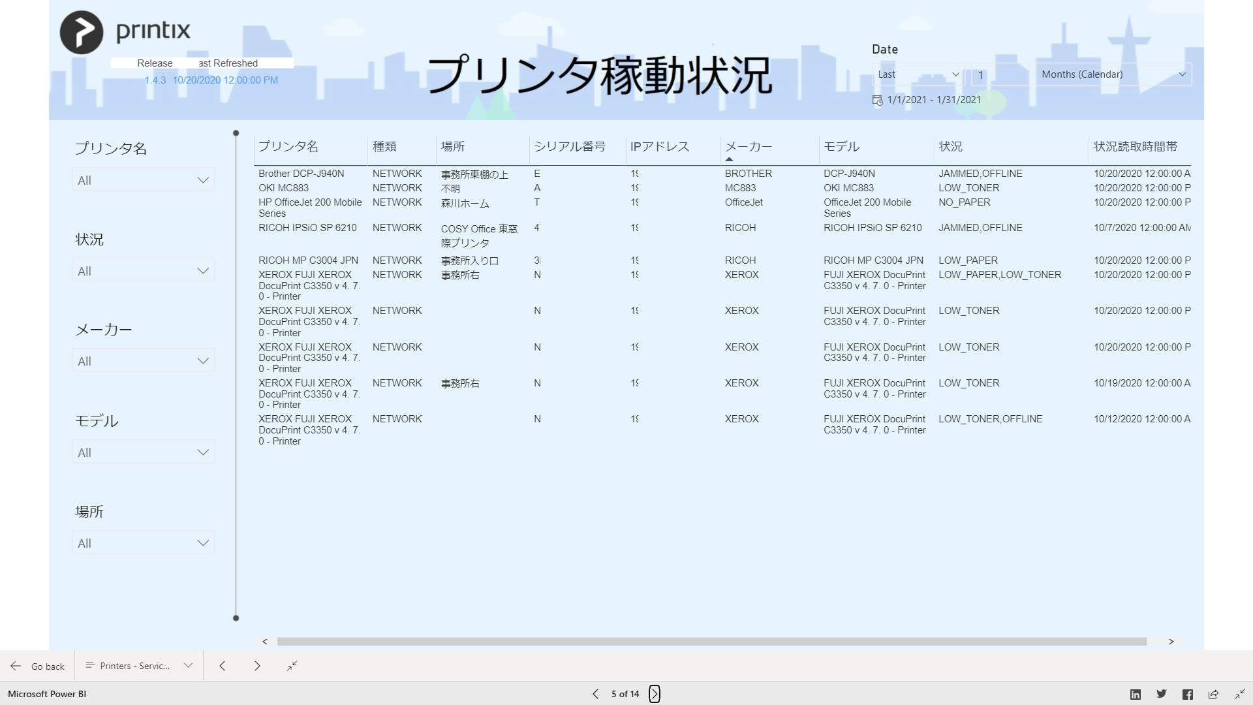Click the Printix logo icon
This screenshot has height=705, width=1253.
82,32
